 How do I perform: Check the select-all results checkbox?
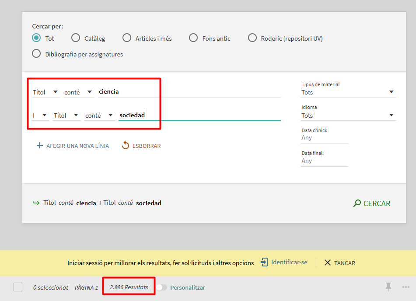coord(18,287)
